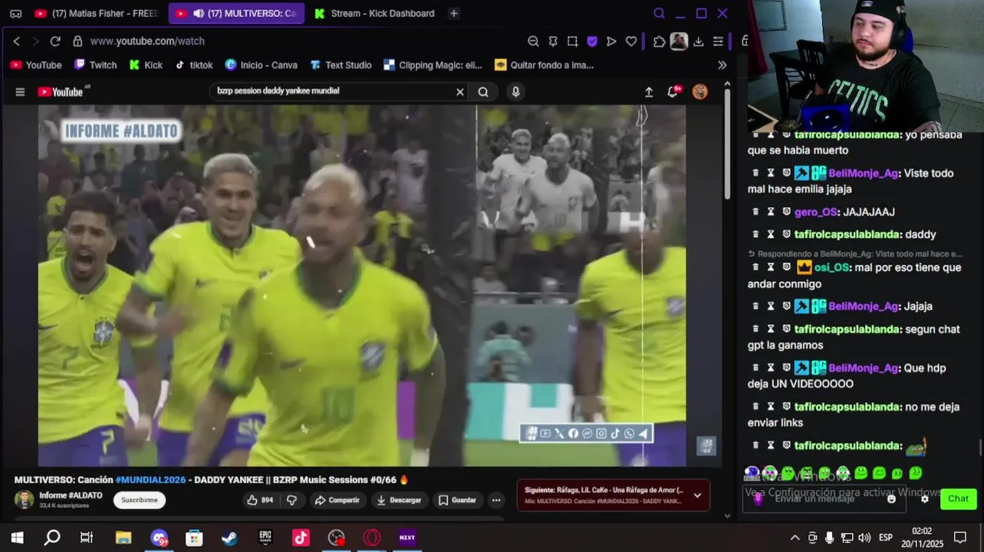The width and height of the screenshot is (984, 552).
Task: Expand the hidden bookmarks chevron
Action: (722, 65)
